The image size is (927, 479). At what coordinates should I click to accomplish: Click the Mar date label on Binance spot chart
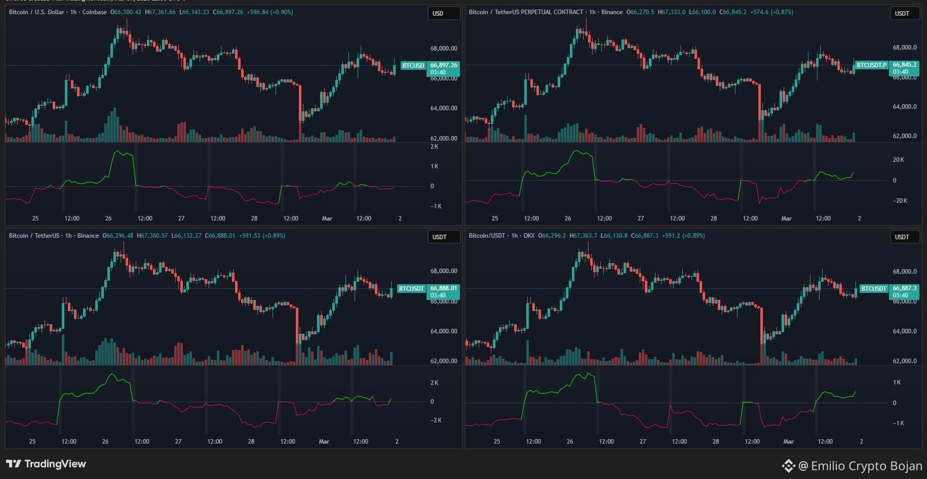pos(324,442)
